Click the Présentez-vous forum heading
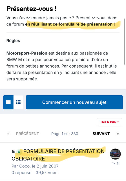This screenshot has width=126, height=181. [x=31, y=9]
